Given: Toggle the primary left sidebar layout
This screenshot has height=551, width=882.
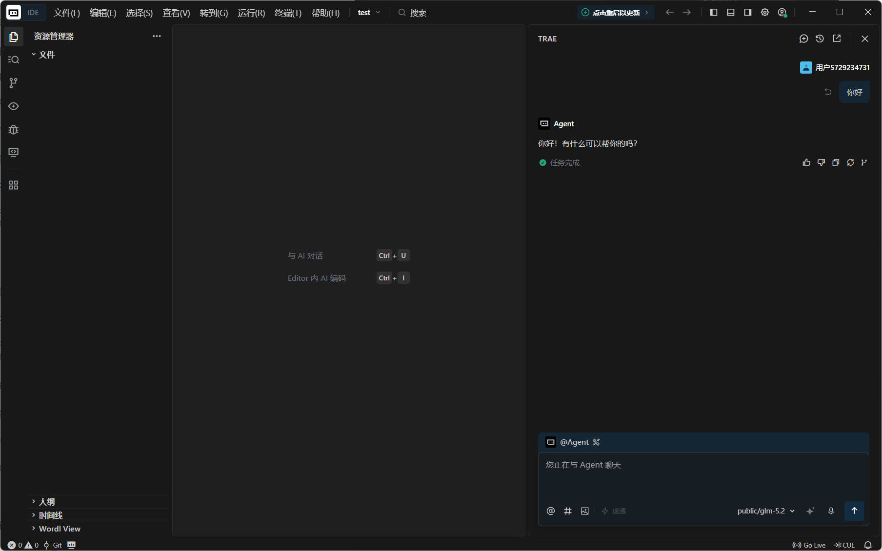Looking at the screenshot, I should 714,13.
